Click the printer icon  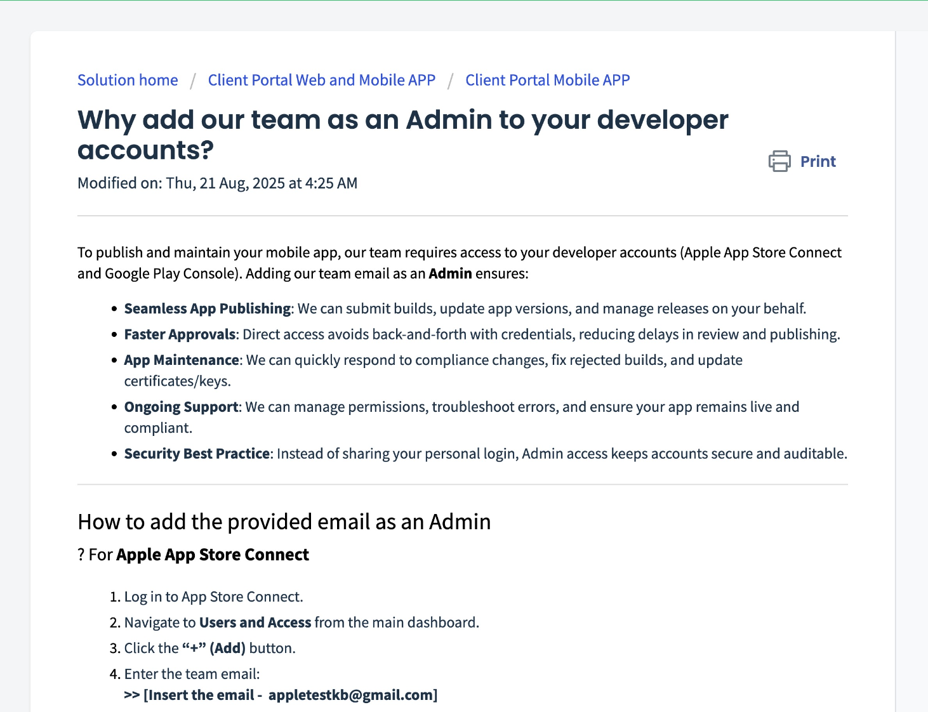coord(779,161)
